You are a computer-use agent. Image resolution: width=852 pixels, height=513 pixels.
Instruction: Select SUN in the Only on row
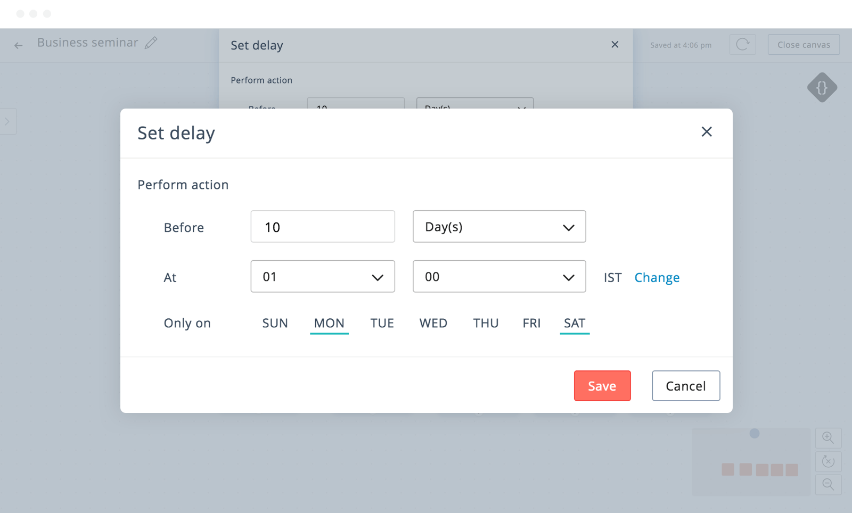click(275, 324)
